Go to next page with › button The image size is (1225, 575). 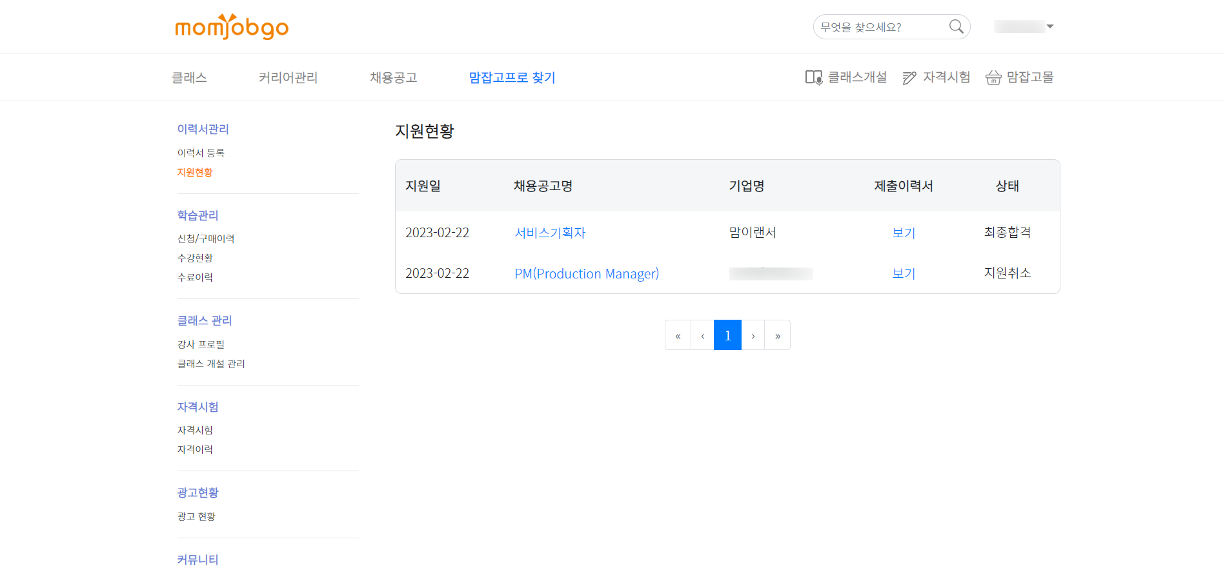753,335
